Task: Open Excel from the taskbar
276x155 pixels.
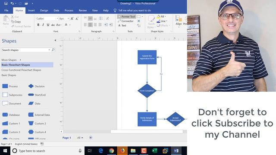Action: (154, 151)
